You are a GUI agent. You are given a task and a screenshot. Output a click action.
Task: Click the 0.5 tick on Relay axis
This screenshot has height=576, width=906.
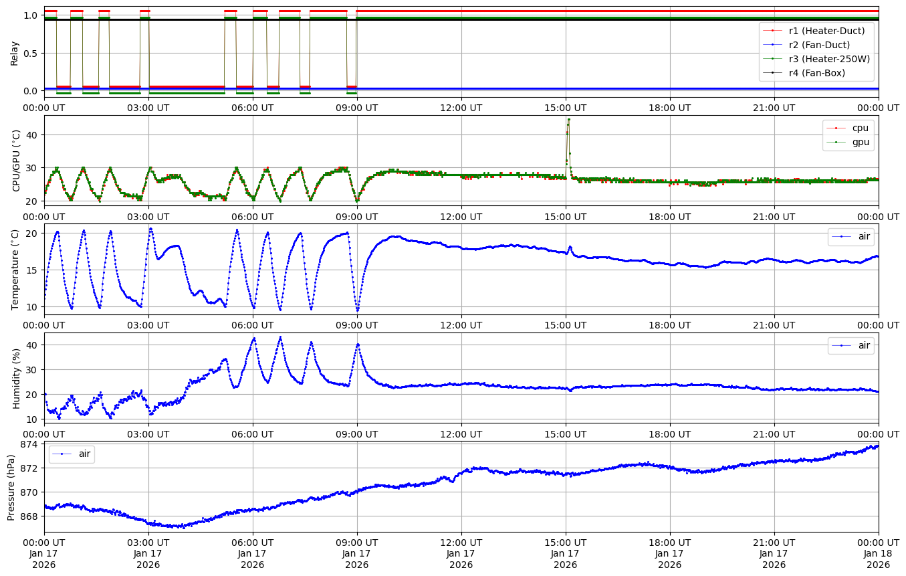point(32,53)
